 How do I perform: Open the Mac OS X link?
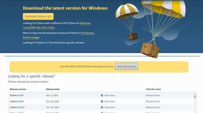click(x=42, y=27)
